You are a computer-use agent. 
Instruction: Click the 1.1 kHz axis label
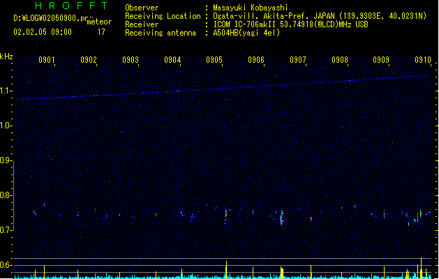click(x=6, y=91)
